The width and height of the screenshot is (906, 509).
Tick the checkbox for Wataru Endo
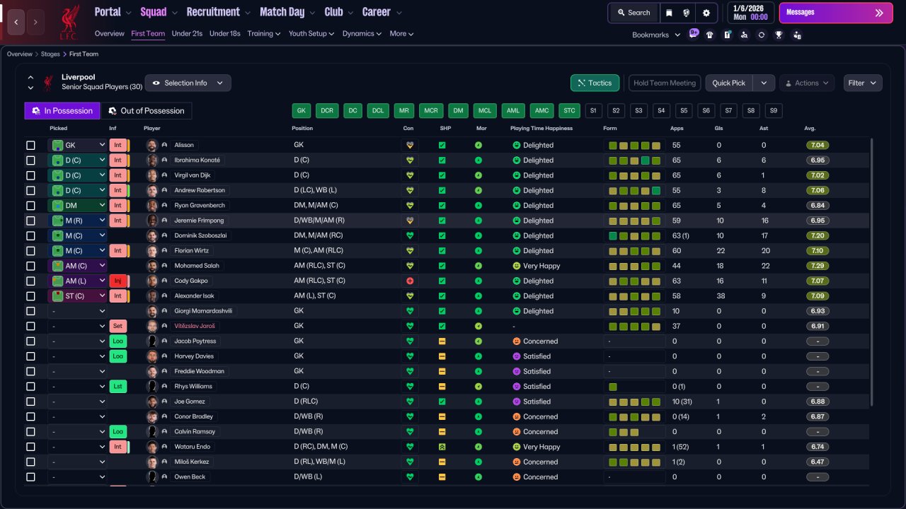click(x=30, y=447)
